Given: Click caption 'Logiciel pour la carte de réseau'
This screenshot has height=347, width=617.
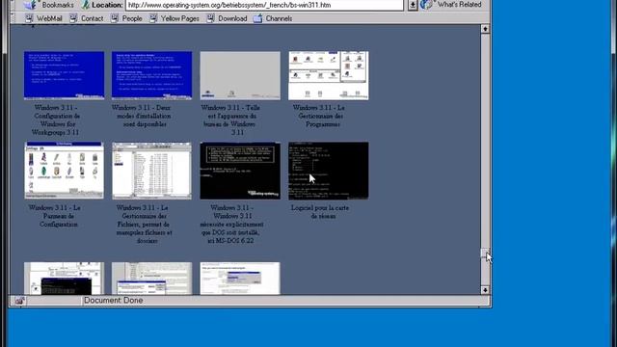Looking at the screenshot, I should tap(320, 212).
